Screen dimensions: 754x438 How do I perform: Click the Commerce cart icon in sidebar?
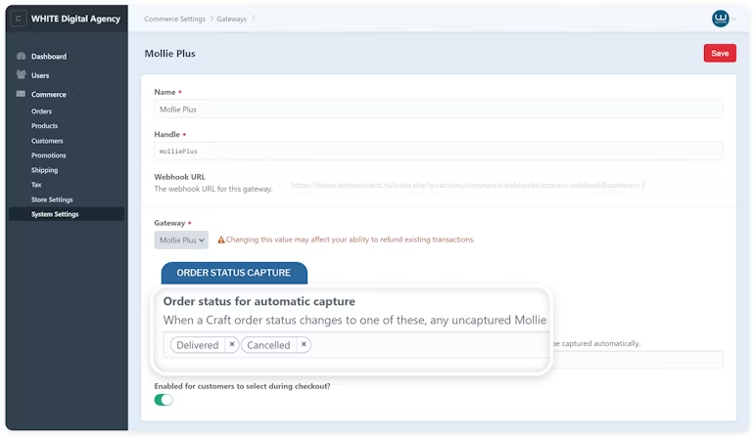click(x=22, y=95)
